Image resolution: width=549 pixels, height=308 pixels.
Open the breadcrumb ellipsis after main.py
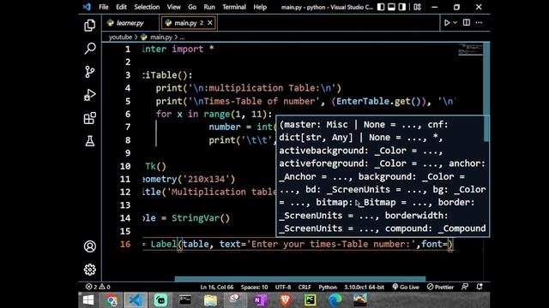point(182,37)
